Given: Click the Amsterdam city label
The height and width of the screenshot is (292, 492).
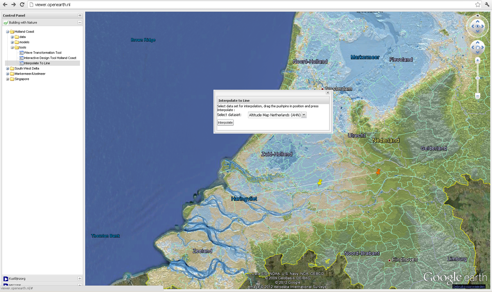Looking at the screenshot, I should click(x=338, y=89).
